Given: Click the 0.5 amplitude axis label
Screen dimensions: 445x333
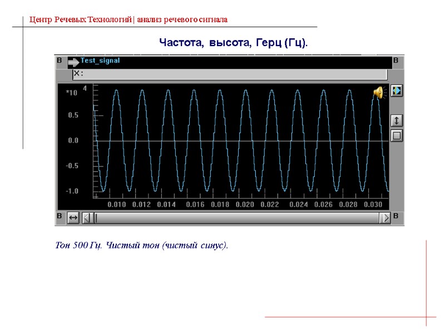Looking at the screenshot, I should pyautogui.click(x=73, y=115).
